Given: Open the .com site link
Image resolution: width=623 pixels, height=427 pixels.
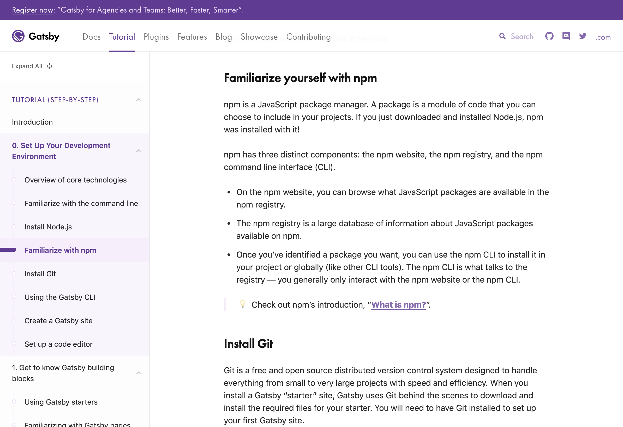Looking at the screenshot, I should point(603,37).
